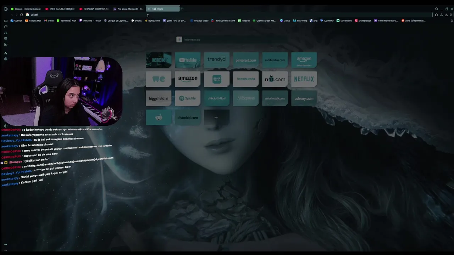Image resolution: width=454 pixels, height=255 pixels.
Task: Open the udemy.com speed dial tile
Action: (304, 98)
